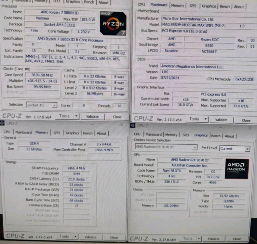Screen dimensions: 257x244
Task: Click Tools button in Graphics window
Action: [188, 238]
